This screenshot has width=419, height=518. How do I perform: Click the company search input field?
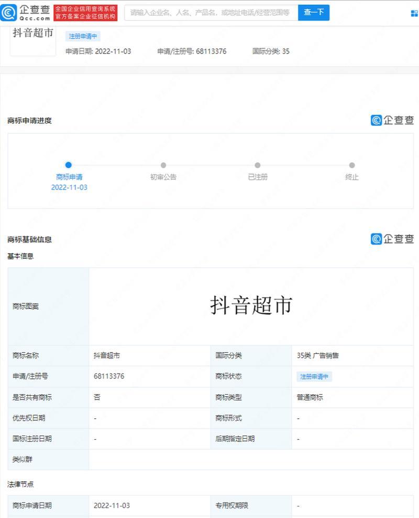click(211, 13)
